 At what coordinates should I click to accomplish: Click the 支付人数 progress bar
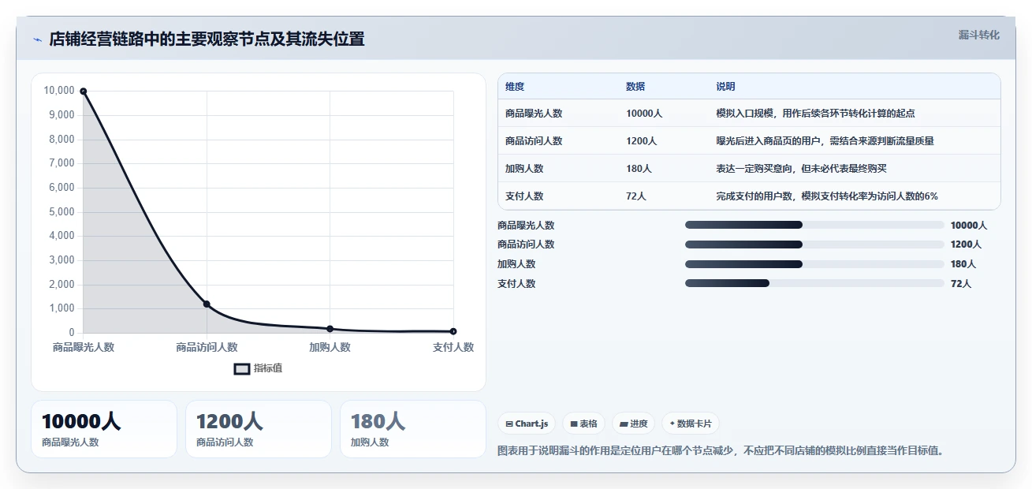[x=814, y=283]
